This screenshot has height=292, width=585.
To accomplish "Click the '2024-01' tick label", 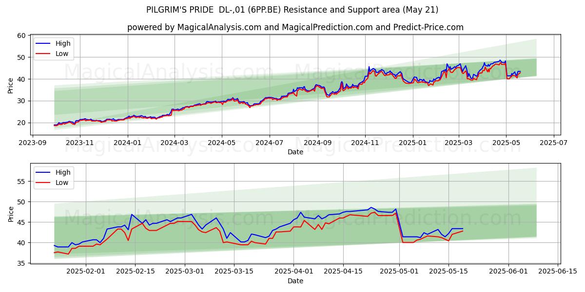I will pos(128,143).
